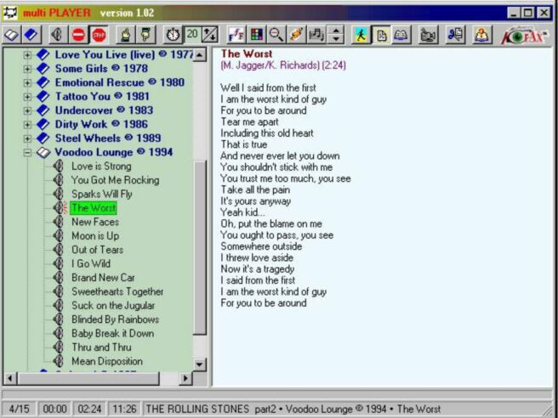Select the track Suck on the Jugular
The width and height of the screenshot is (558, 418).
coord(113,305)
